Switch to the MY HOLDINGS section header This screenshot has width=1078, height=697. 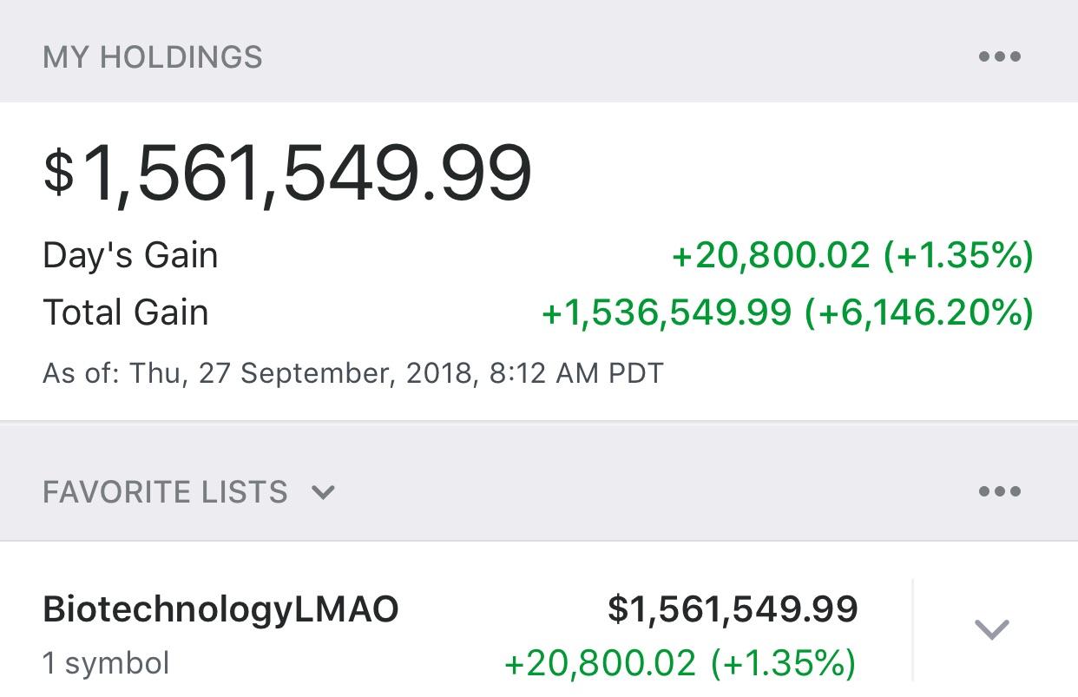[152, 56]
